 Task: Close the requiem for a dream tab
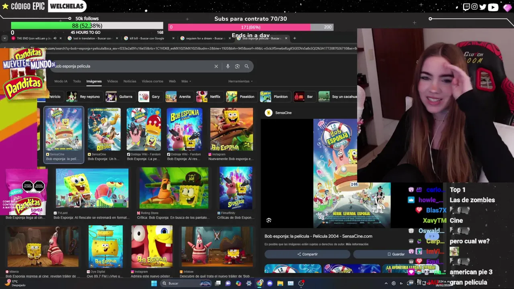(x=230, y=39)
